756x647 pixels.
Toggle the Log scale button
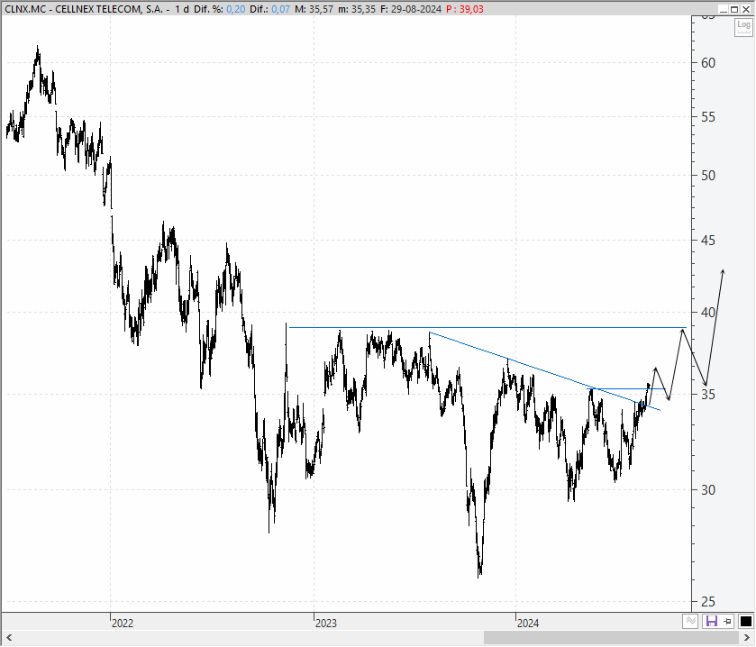click(x=743, y=26)
